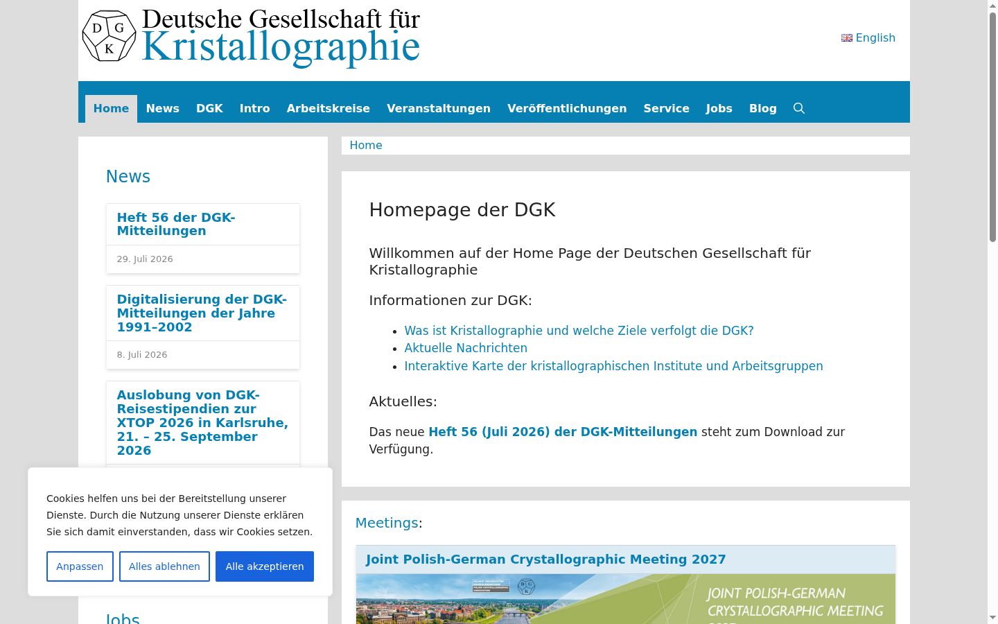Open Auslobung von DGK-Reisestipendien news article
The width and height of the screenshot is (998, 624).
point(202,423)
